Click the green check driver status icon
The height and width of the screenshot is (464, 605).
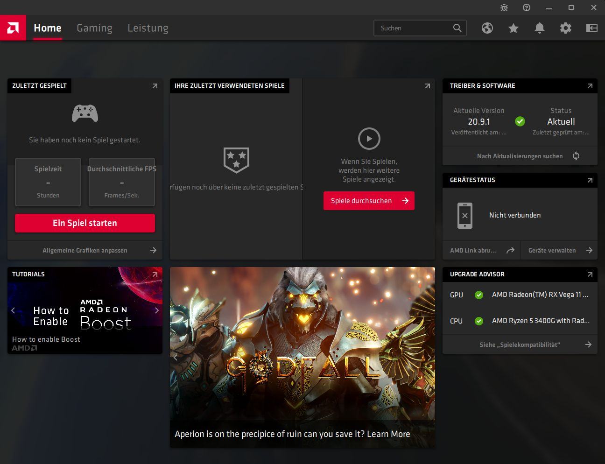(520, 121)
